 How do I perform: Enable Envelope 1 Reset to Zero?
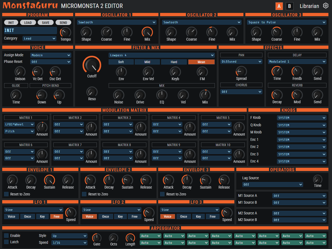(6, 194)
